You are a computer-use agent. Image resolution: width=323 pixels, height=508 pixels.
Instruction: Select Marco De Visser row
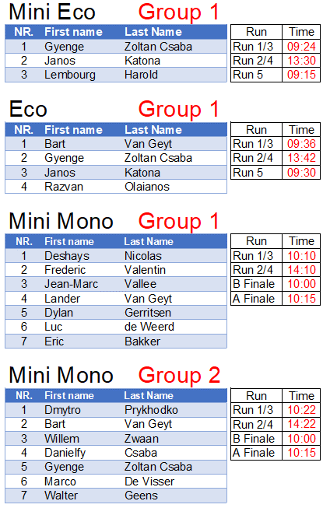[116, 482]
